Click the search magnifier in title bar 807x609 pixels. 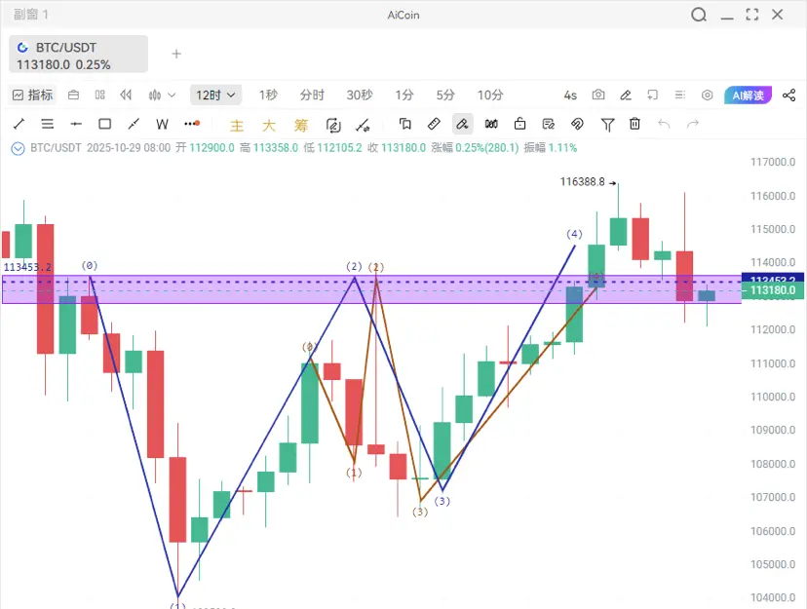point(699,15)
